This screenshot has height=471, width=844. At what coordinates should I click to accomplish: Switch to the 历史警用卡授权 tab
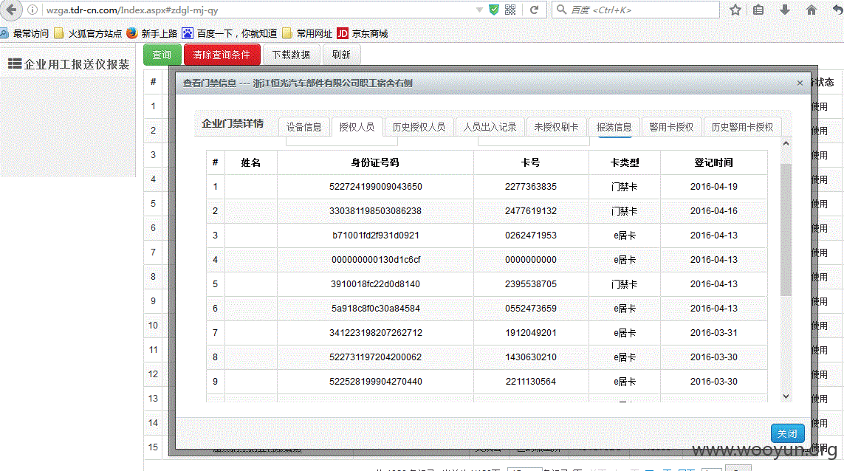742,127
